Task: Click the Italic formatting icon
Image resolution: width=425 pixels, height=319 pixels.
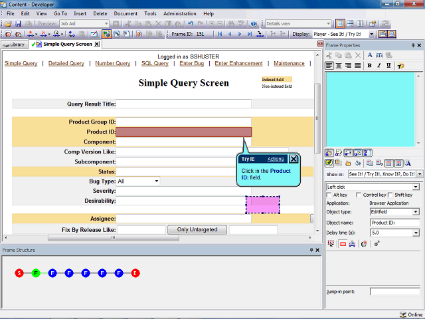Action: coord(379,66)
